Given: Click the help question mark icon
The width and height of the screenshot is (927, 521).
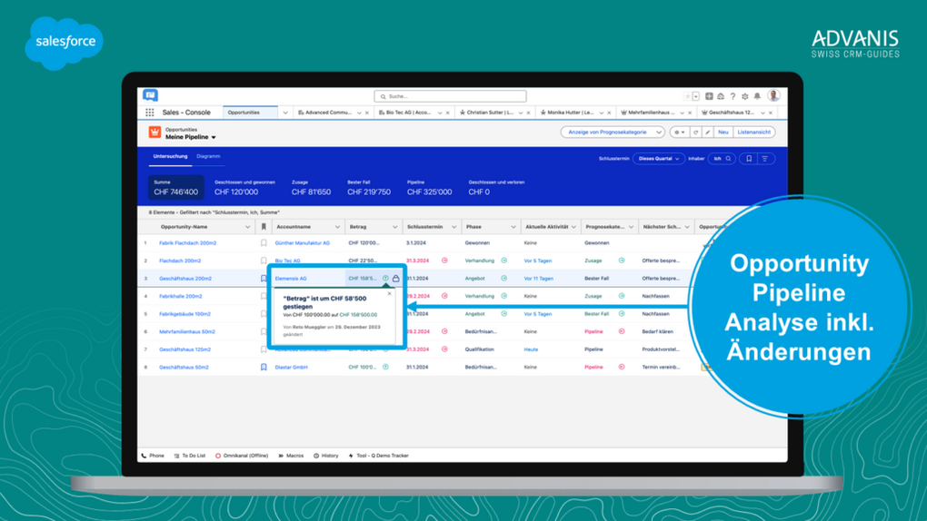Looking at the screenshot, I should coord(733,96).
